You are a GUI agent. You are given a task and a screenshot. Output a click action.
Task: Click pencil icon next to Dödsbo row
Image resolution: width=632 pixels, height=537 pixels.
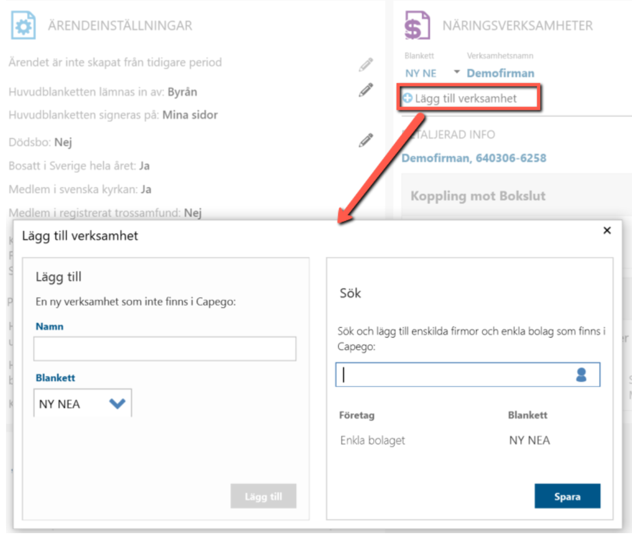click(x=366, y=140)
